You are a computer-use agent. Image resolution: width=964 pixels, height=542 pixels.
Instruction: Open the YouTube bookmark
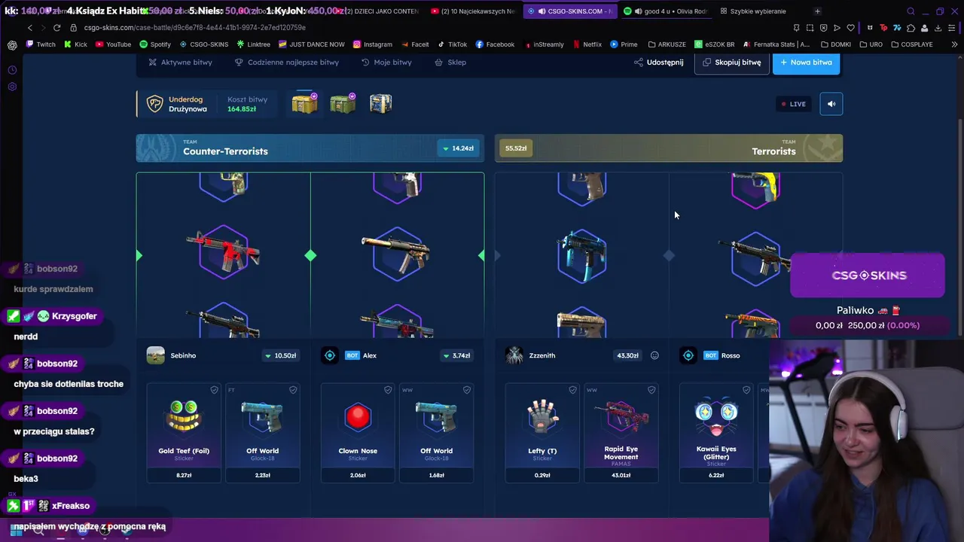[x=113, y=44]
